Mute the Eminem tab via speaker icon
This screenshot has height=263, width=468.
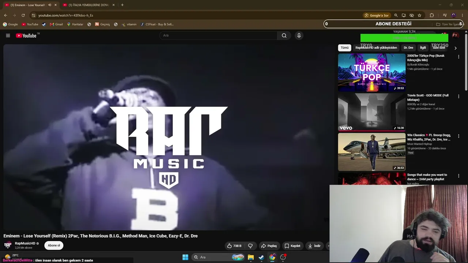(x=49, y=5)
